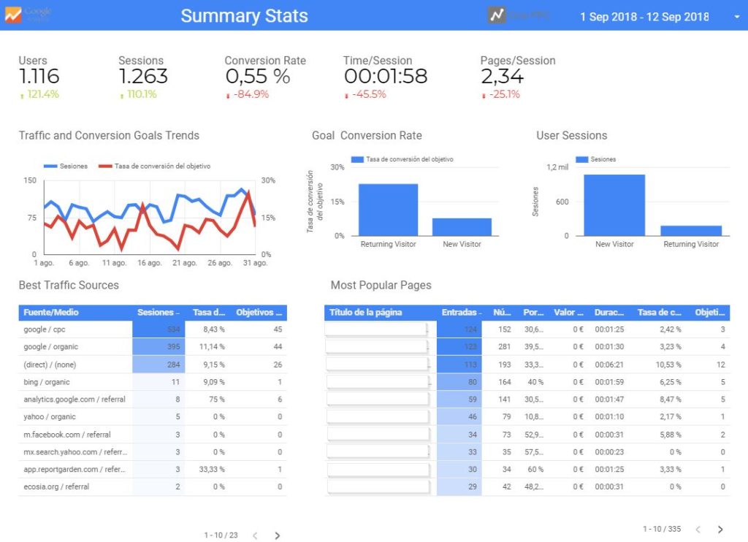Select the google / cpc row
Screen dimensions: 748x542
click(x=153, y=329)
